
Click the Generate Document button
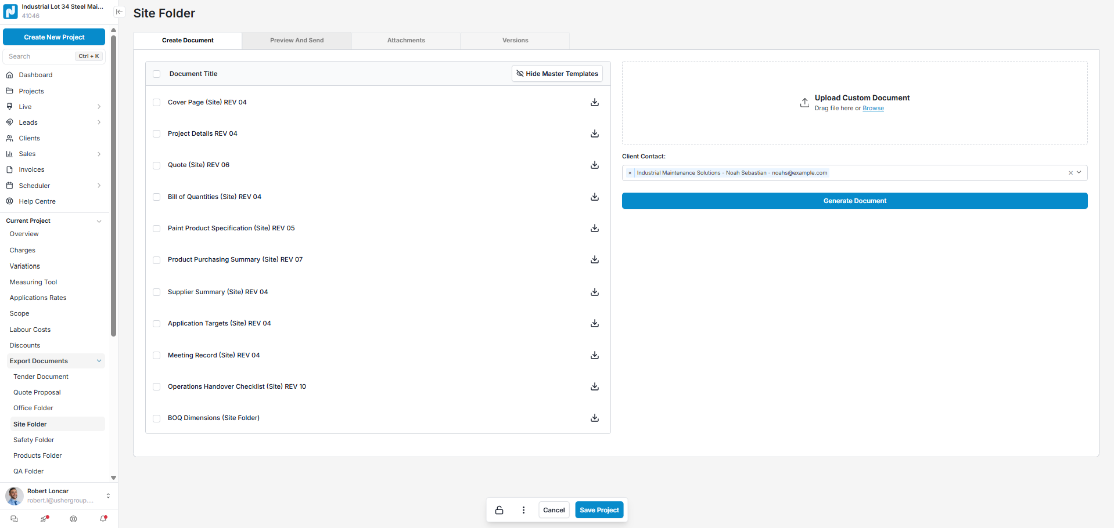click(x=854, y=201)
